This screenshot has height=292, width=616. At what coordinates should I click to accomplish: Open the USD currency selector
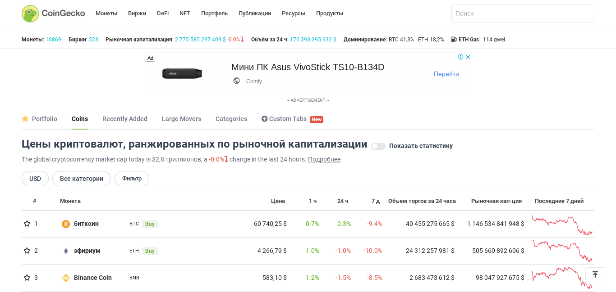pyautogui.click(x=35, y=179)
